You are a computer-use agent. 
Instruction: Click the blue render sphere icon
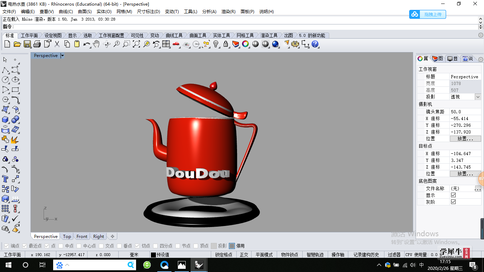coord(275,44)
